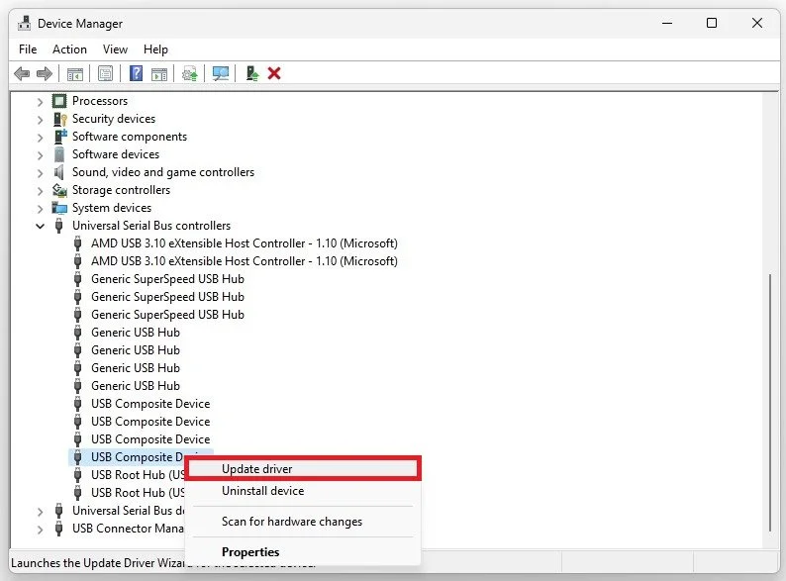Screen dimensions: 786x581
Task: Choose Update driver from context menu
Action: coord(303,469)
